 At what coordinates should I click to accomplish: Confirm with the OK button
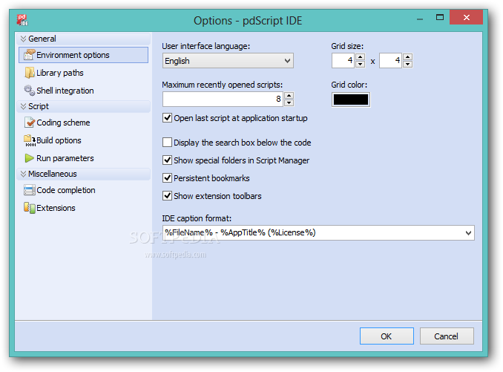387,336
